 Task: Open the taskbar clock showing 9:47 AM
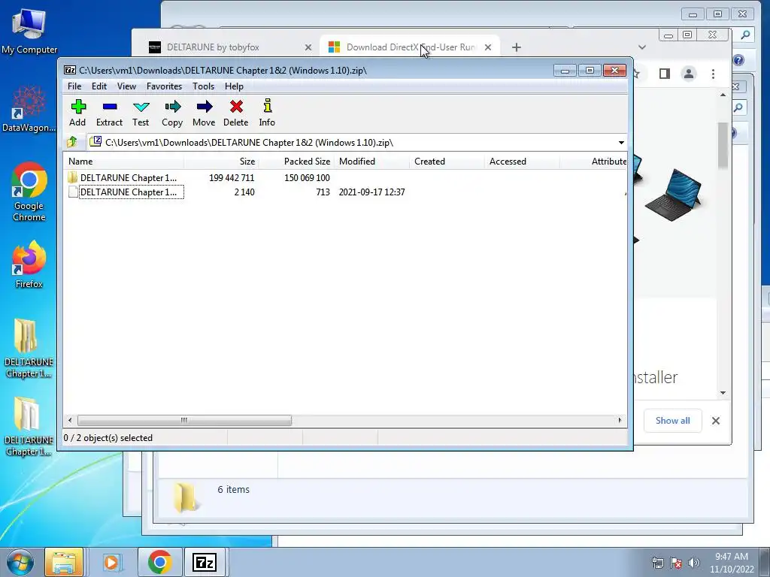(x=732, y=563)
